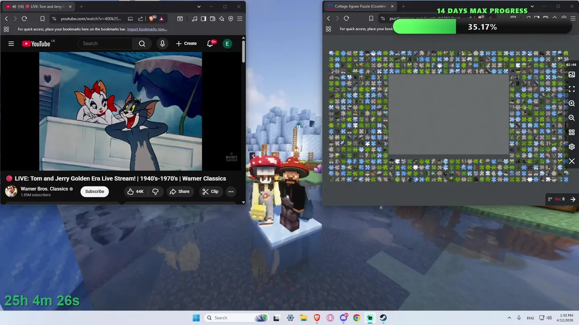The height and width of the screenshot is (325, 579).
Task: Open the YouTube account avatar E
Action: pos(227,43)
